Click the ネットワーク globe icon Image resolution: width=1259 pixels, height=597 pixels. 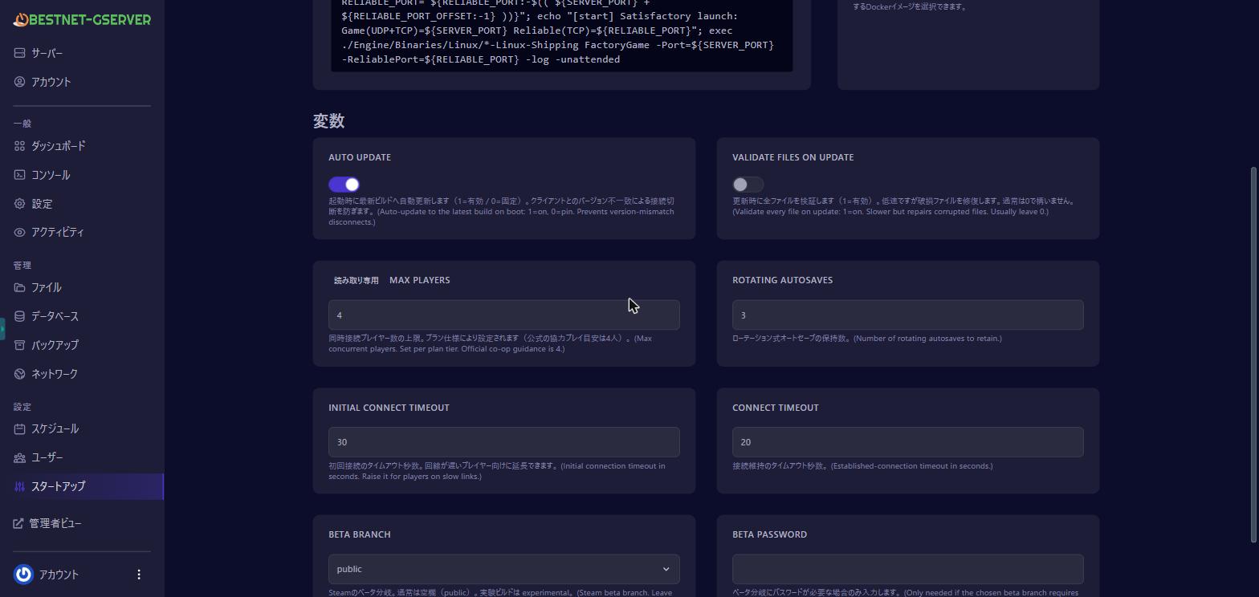click(20, 374)
